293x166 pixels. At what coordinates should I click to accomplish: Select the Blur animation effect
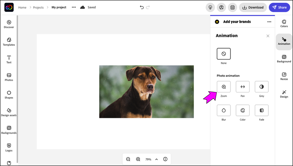[x=223, y=110]
